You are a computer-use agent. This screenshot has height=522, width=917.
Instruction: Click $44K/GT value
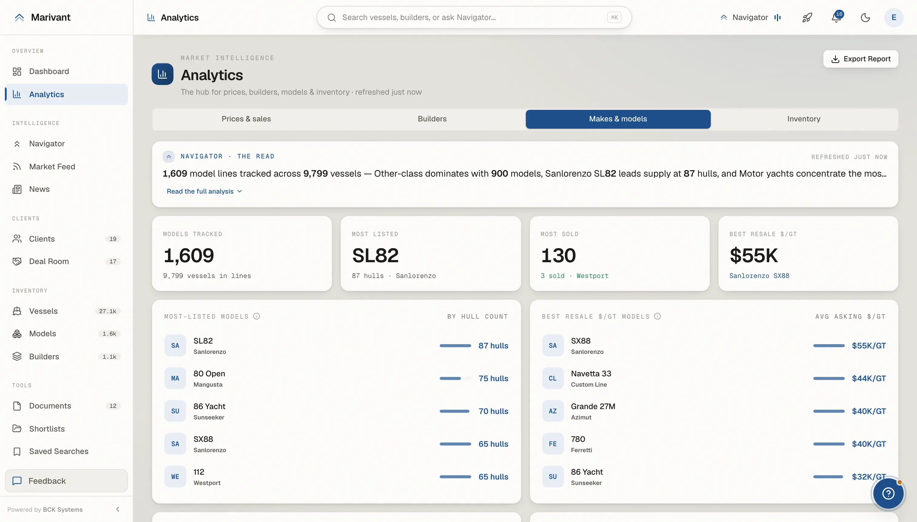coord(869,378)
